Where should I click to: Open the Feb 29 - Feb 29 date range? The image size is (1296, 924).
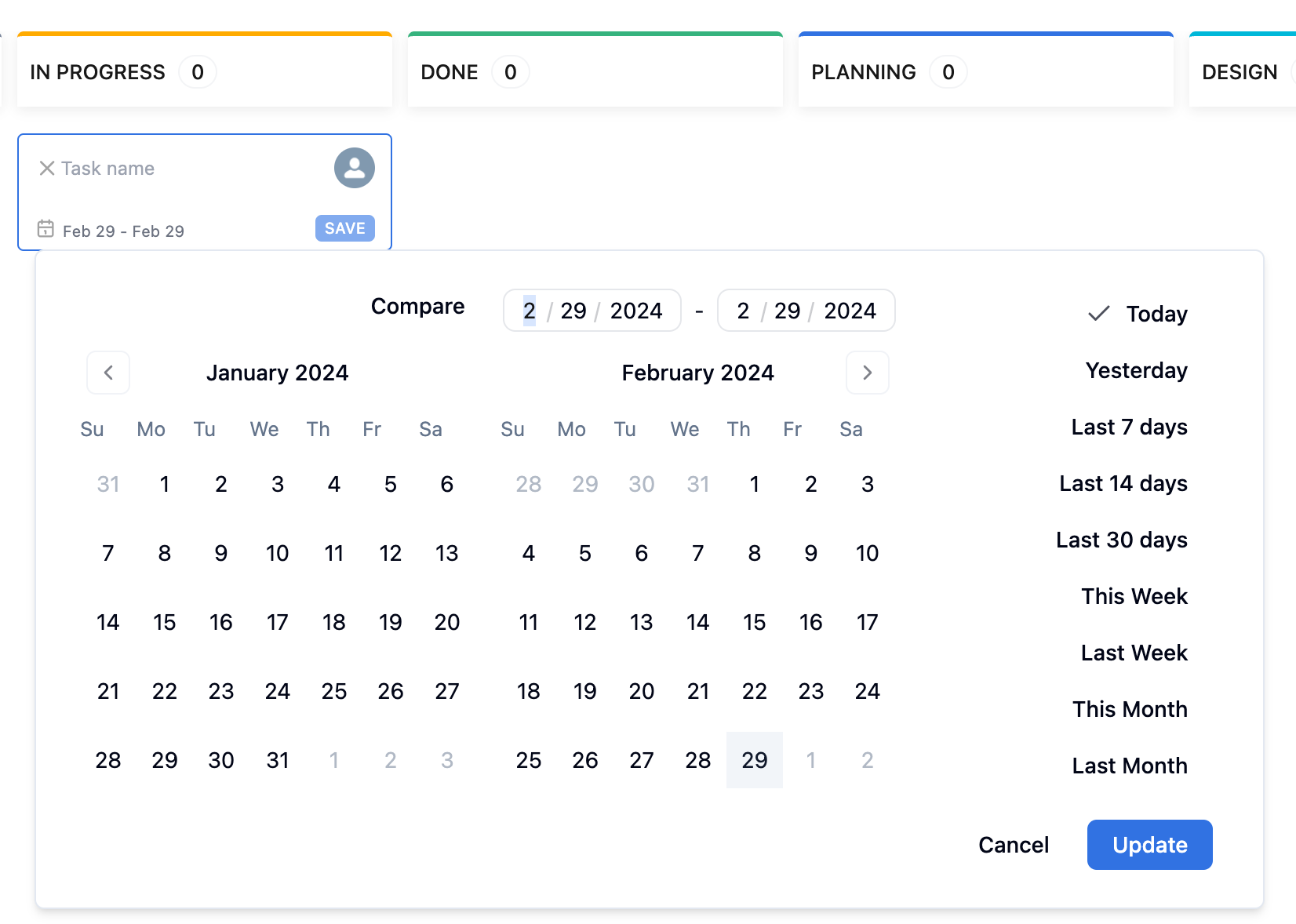pyautogui.click(x=123, y=231)
